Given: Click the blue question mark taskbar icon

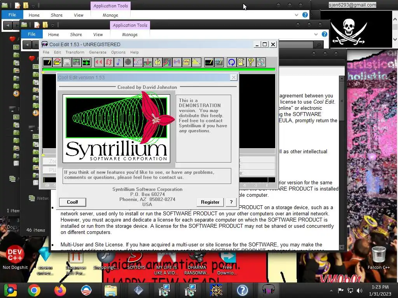Looking at the screenshot, I should pos(243,290).
